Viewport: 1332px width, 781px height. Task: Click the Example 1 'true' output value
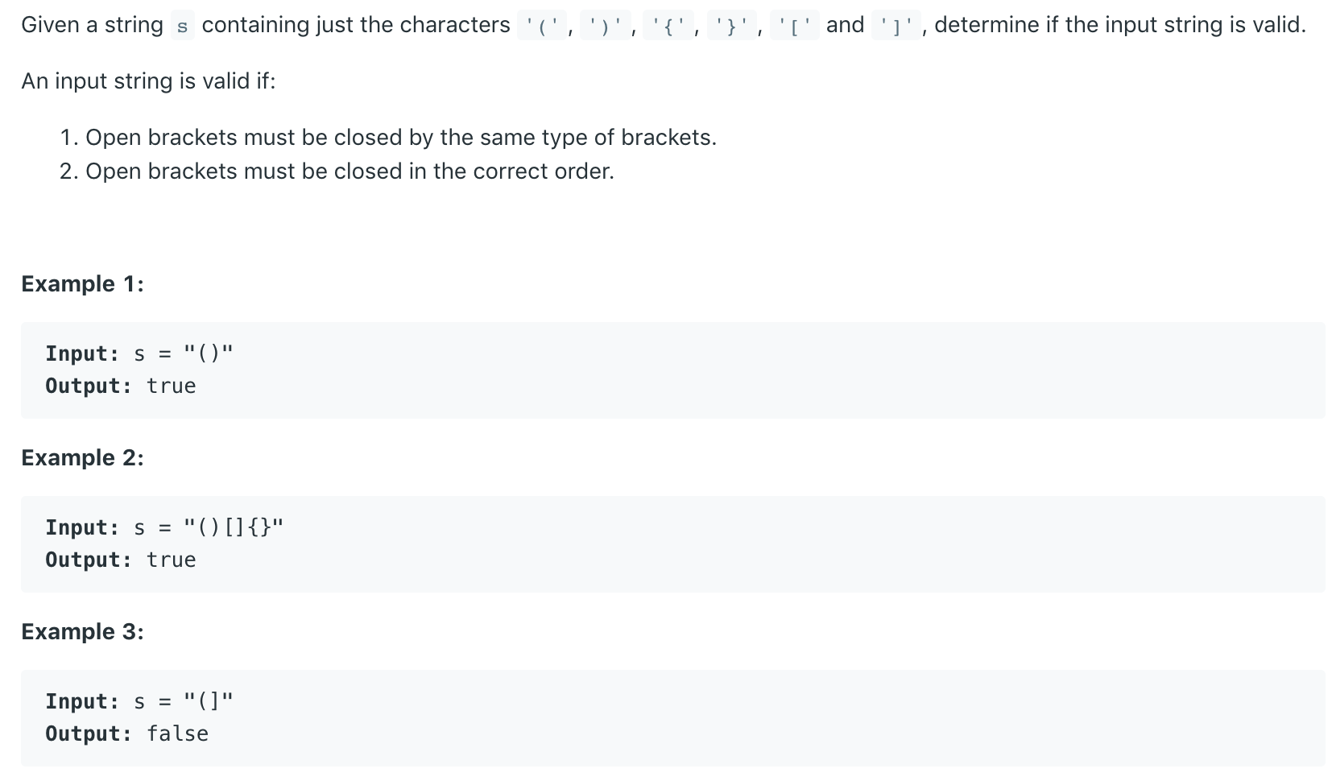(x=171, y=386)
